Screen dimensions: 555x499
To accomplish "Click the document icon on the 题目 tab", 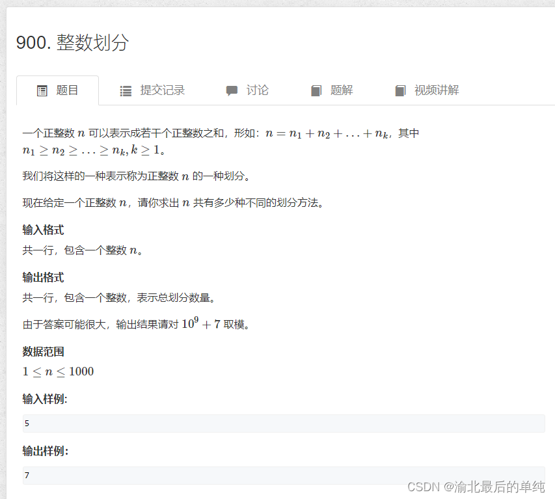I will point(41,90).
